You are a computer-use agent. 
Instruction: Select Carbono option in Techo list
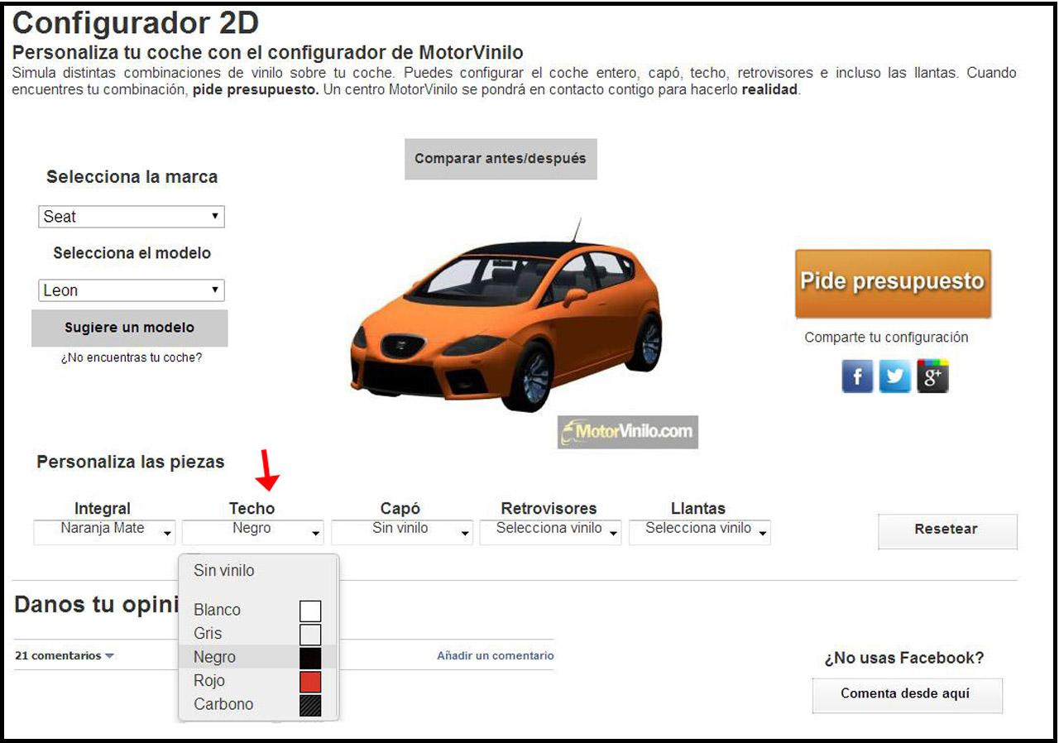click(258, 705)
